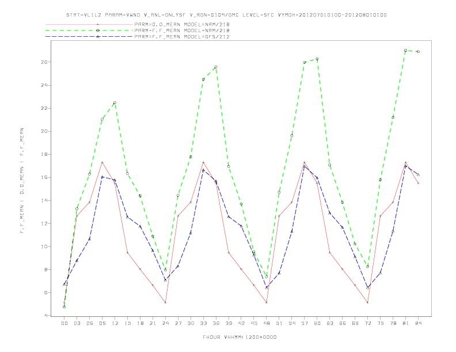Click green NAM circle marker at hour 60
456x352 pixels.
point(317,59)
